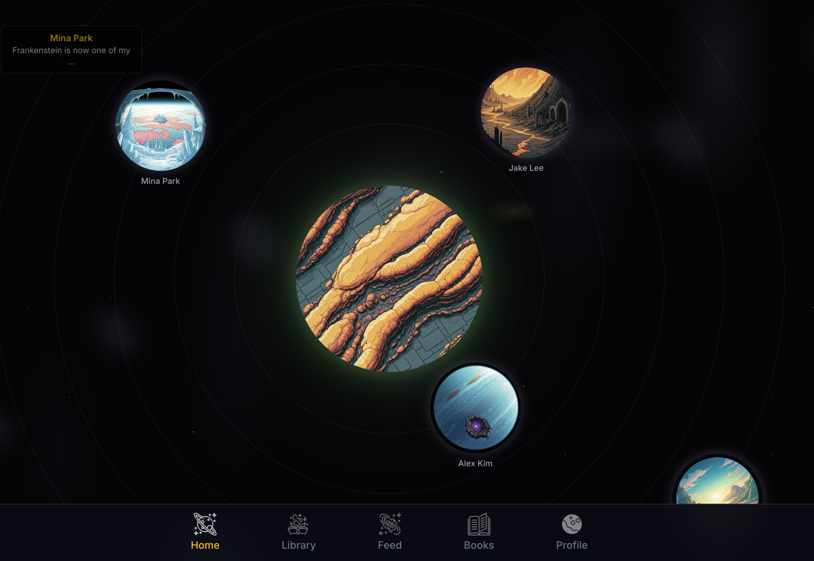Select Jake Lee's desert planet

click(526, 113)
